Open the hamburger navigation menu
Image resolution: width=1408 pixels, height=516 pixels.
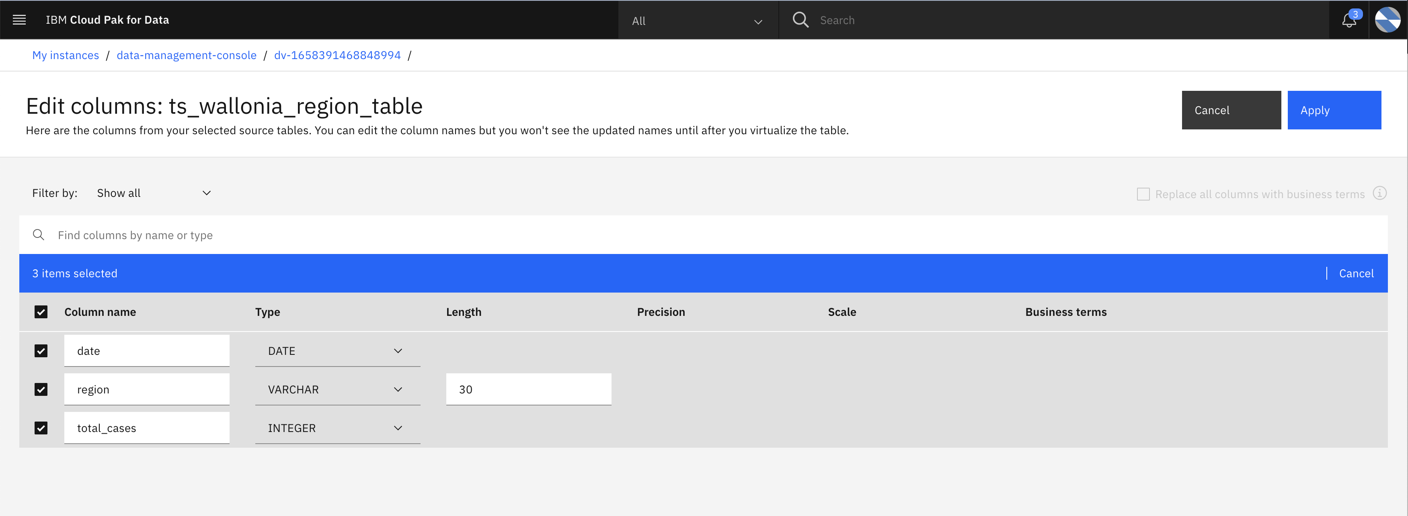(x=19, y=20)
